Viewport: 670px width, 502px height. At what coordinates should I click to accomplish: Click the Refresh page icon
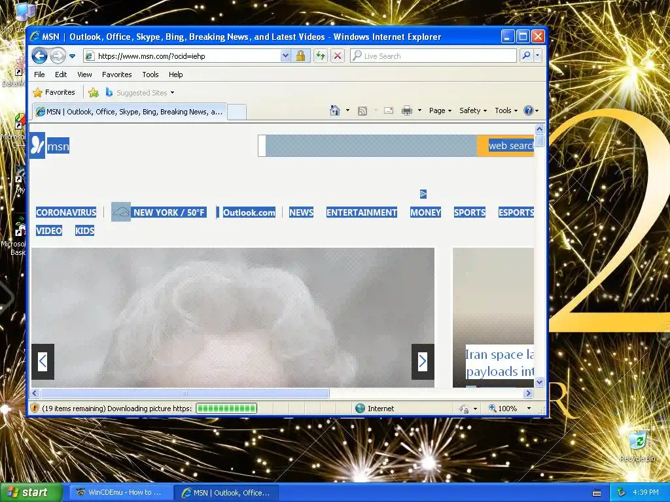pyautogui.click(x=321, y=56)
